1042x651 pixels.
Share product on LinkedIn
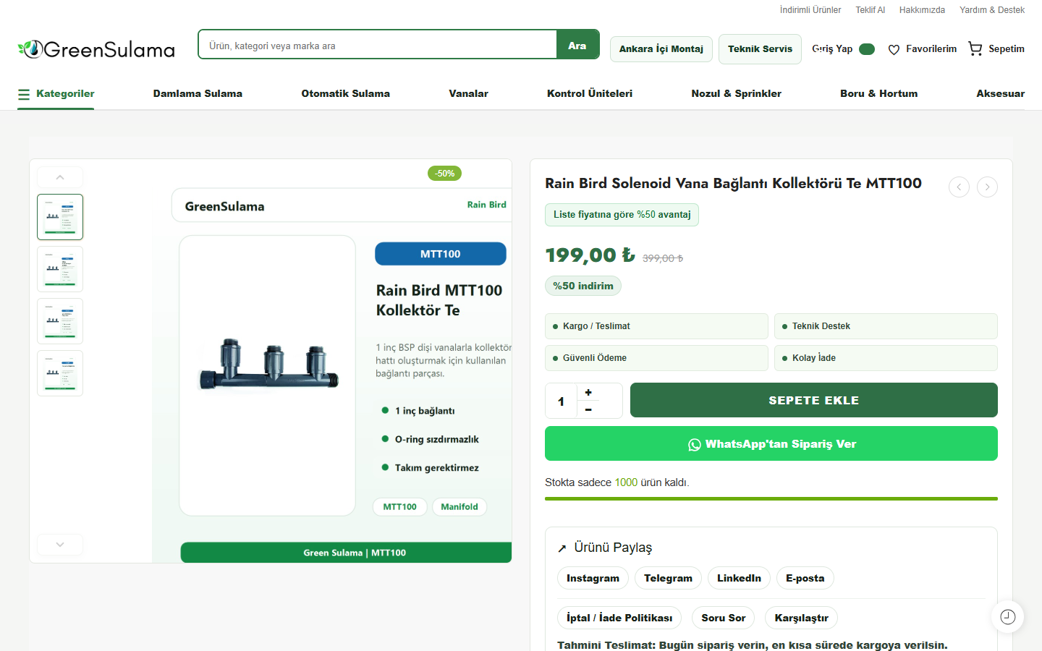(739, 578)
